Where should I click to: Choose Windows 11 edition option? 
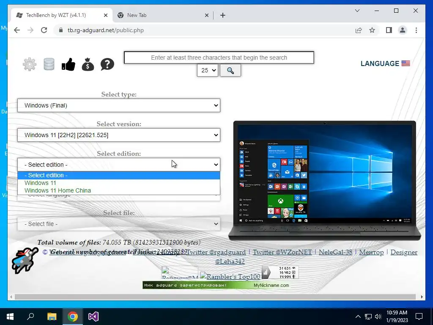(x=119, y=183)
